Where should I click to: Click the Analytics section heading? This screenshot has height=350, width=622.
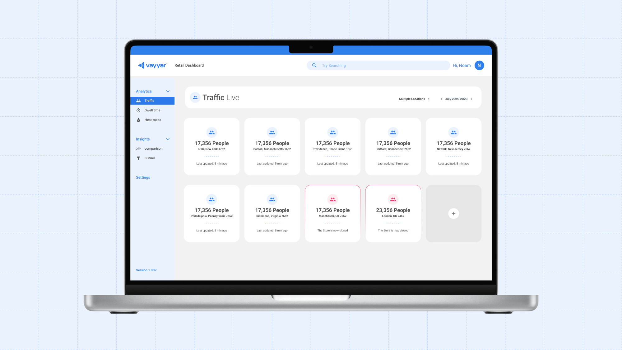144,91
